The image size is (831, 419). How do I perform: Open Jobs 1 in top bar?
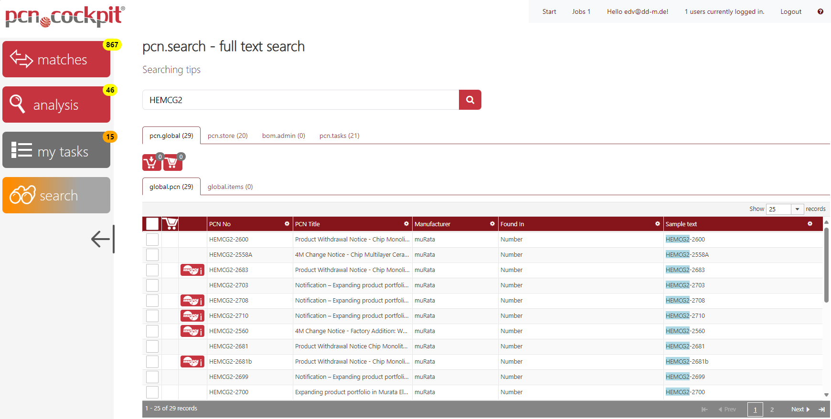581,11
